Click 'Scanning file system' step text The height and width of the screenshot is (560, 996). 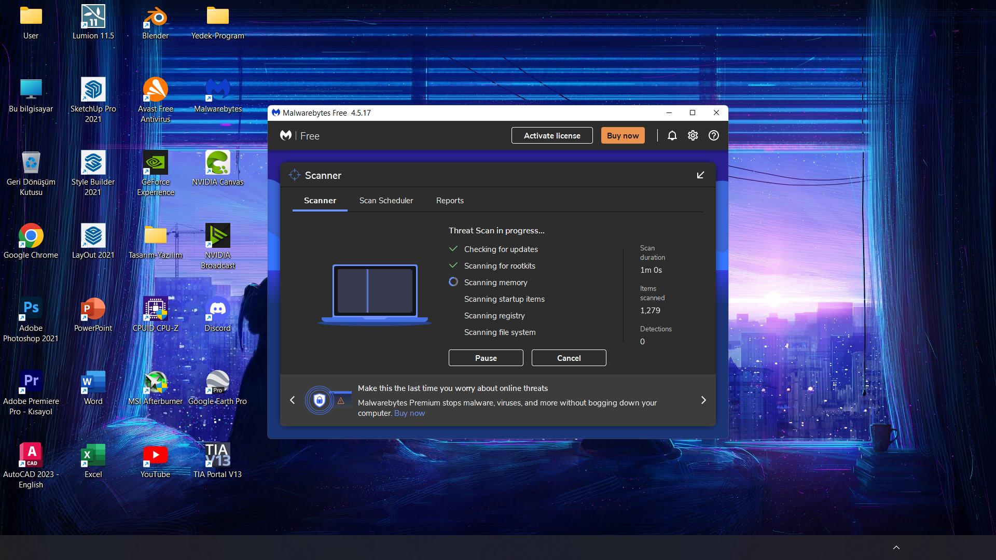500,332
